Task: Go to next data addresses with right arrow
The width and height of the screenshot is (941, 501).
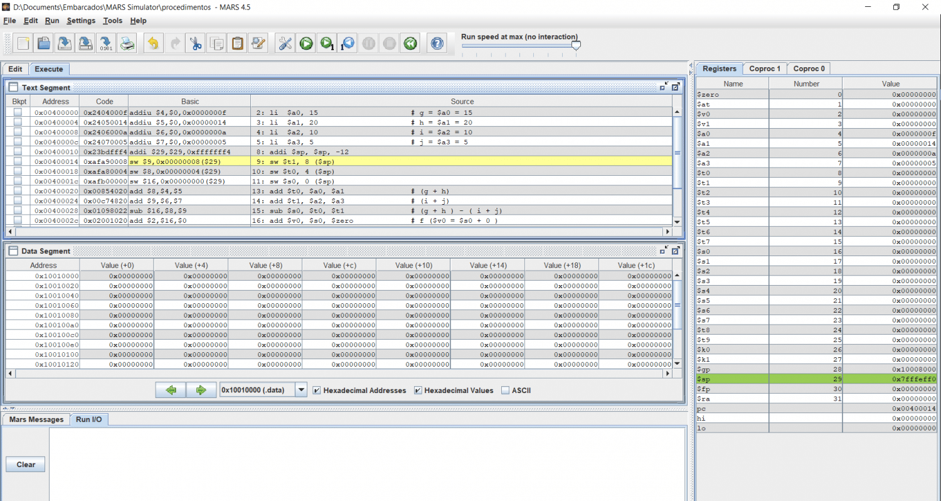Action: [x=201, y=390]
